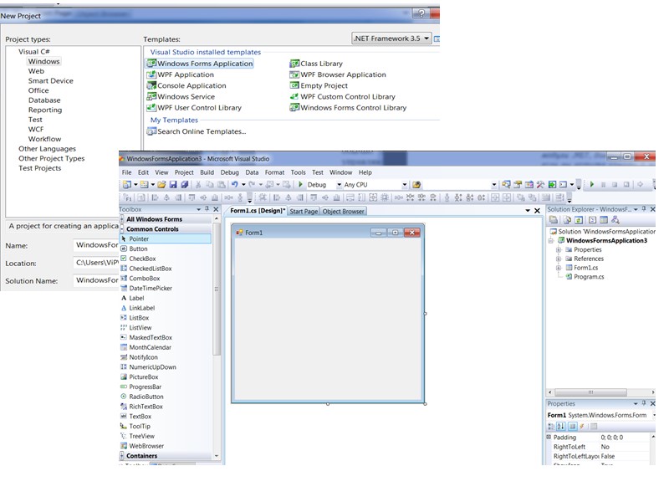
Task: Switch to the Start Page tab
Action: [304, 212]
